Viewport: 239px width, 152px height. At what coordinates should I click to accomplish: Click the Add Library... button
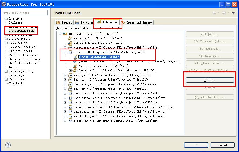point(210,56)
